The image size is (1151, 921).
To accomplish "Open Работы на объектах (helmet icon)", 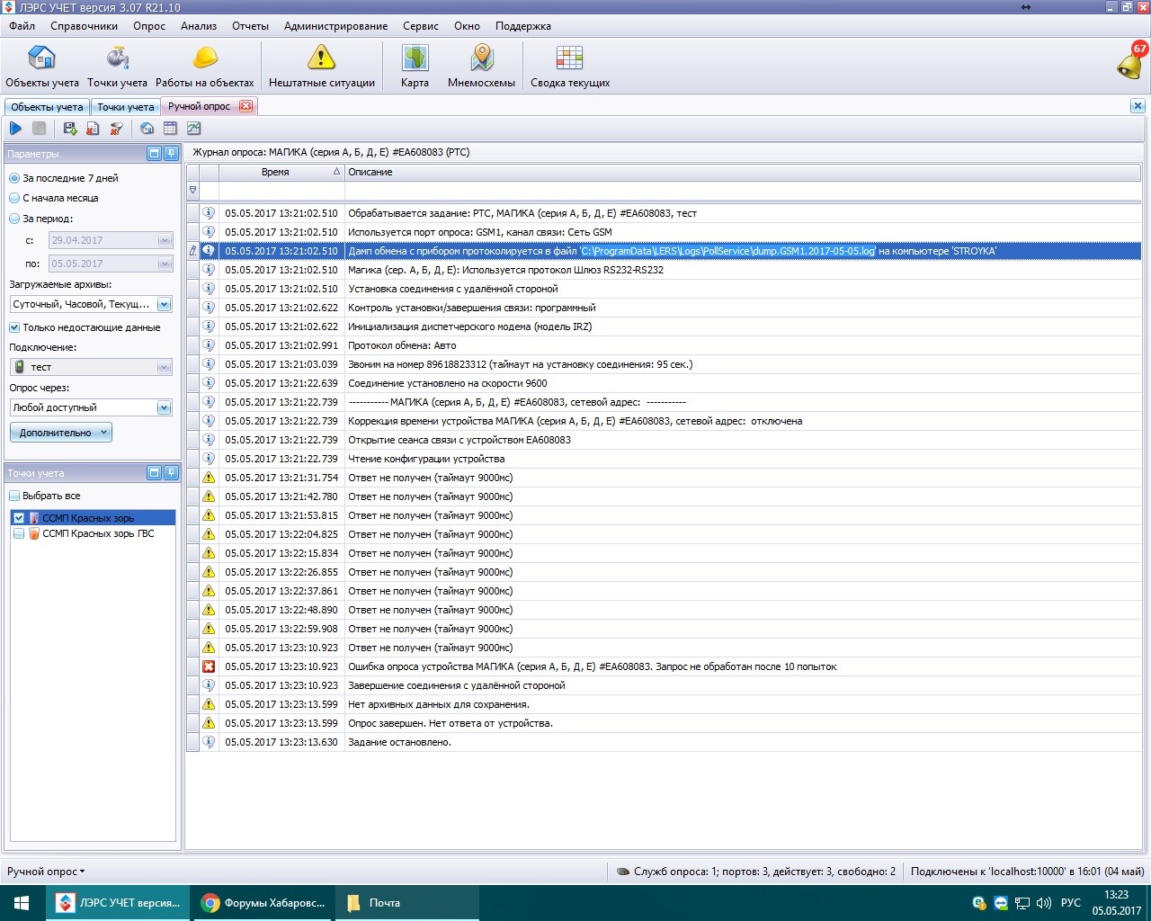I will [x=205, y=67].
